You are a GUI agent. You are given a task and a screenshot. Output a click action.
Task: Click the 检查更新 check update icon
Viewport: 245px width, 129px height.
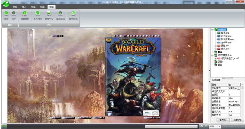coord(25,13)
